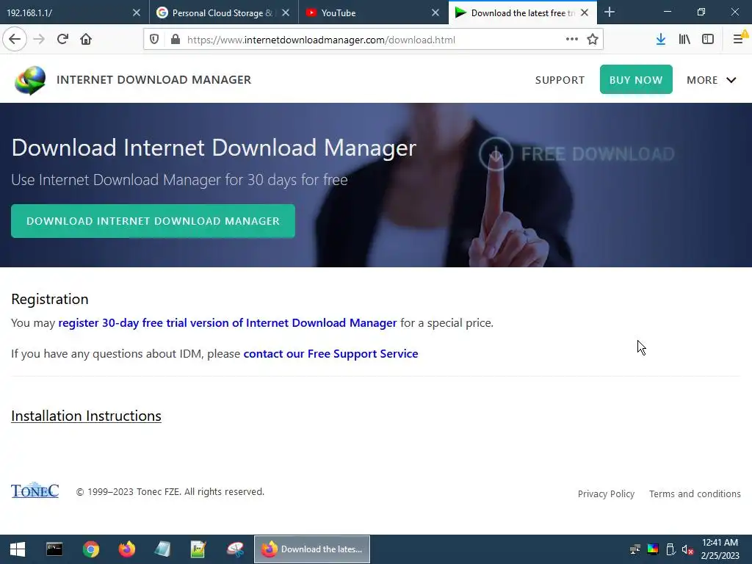The image size is (752, 564).
Task: Launch Command Prompt from the taskbar
Action: click(x=54, y=549)
